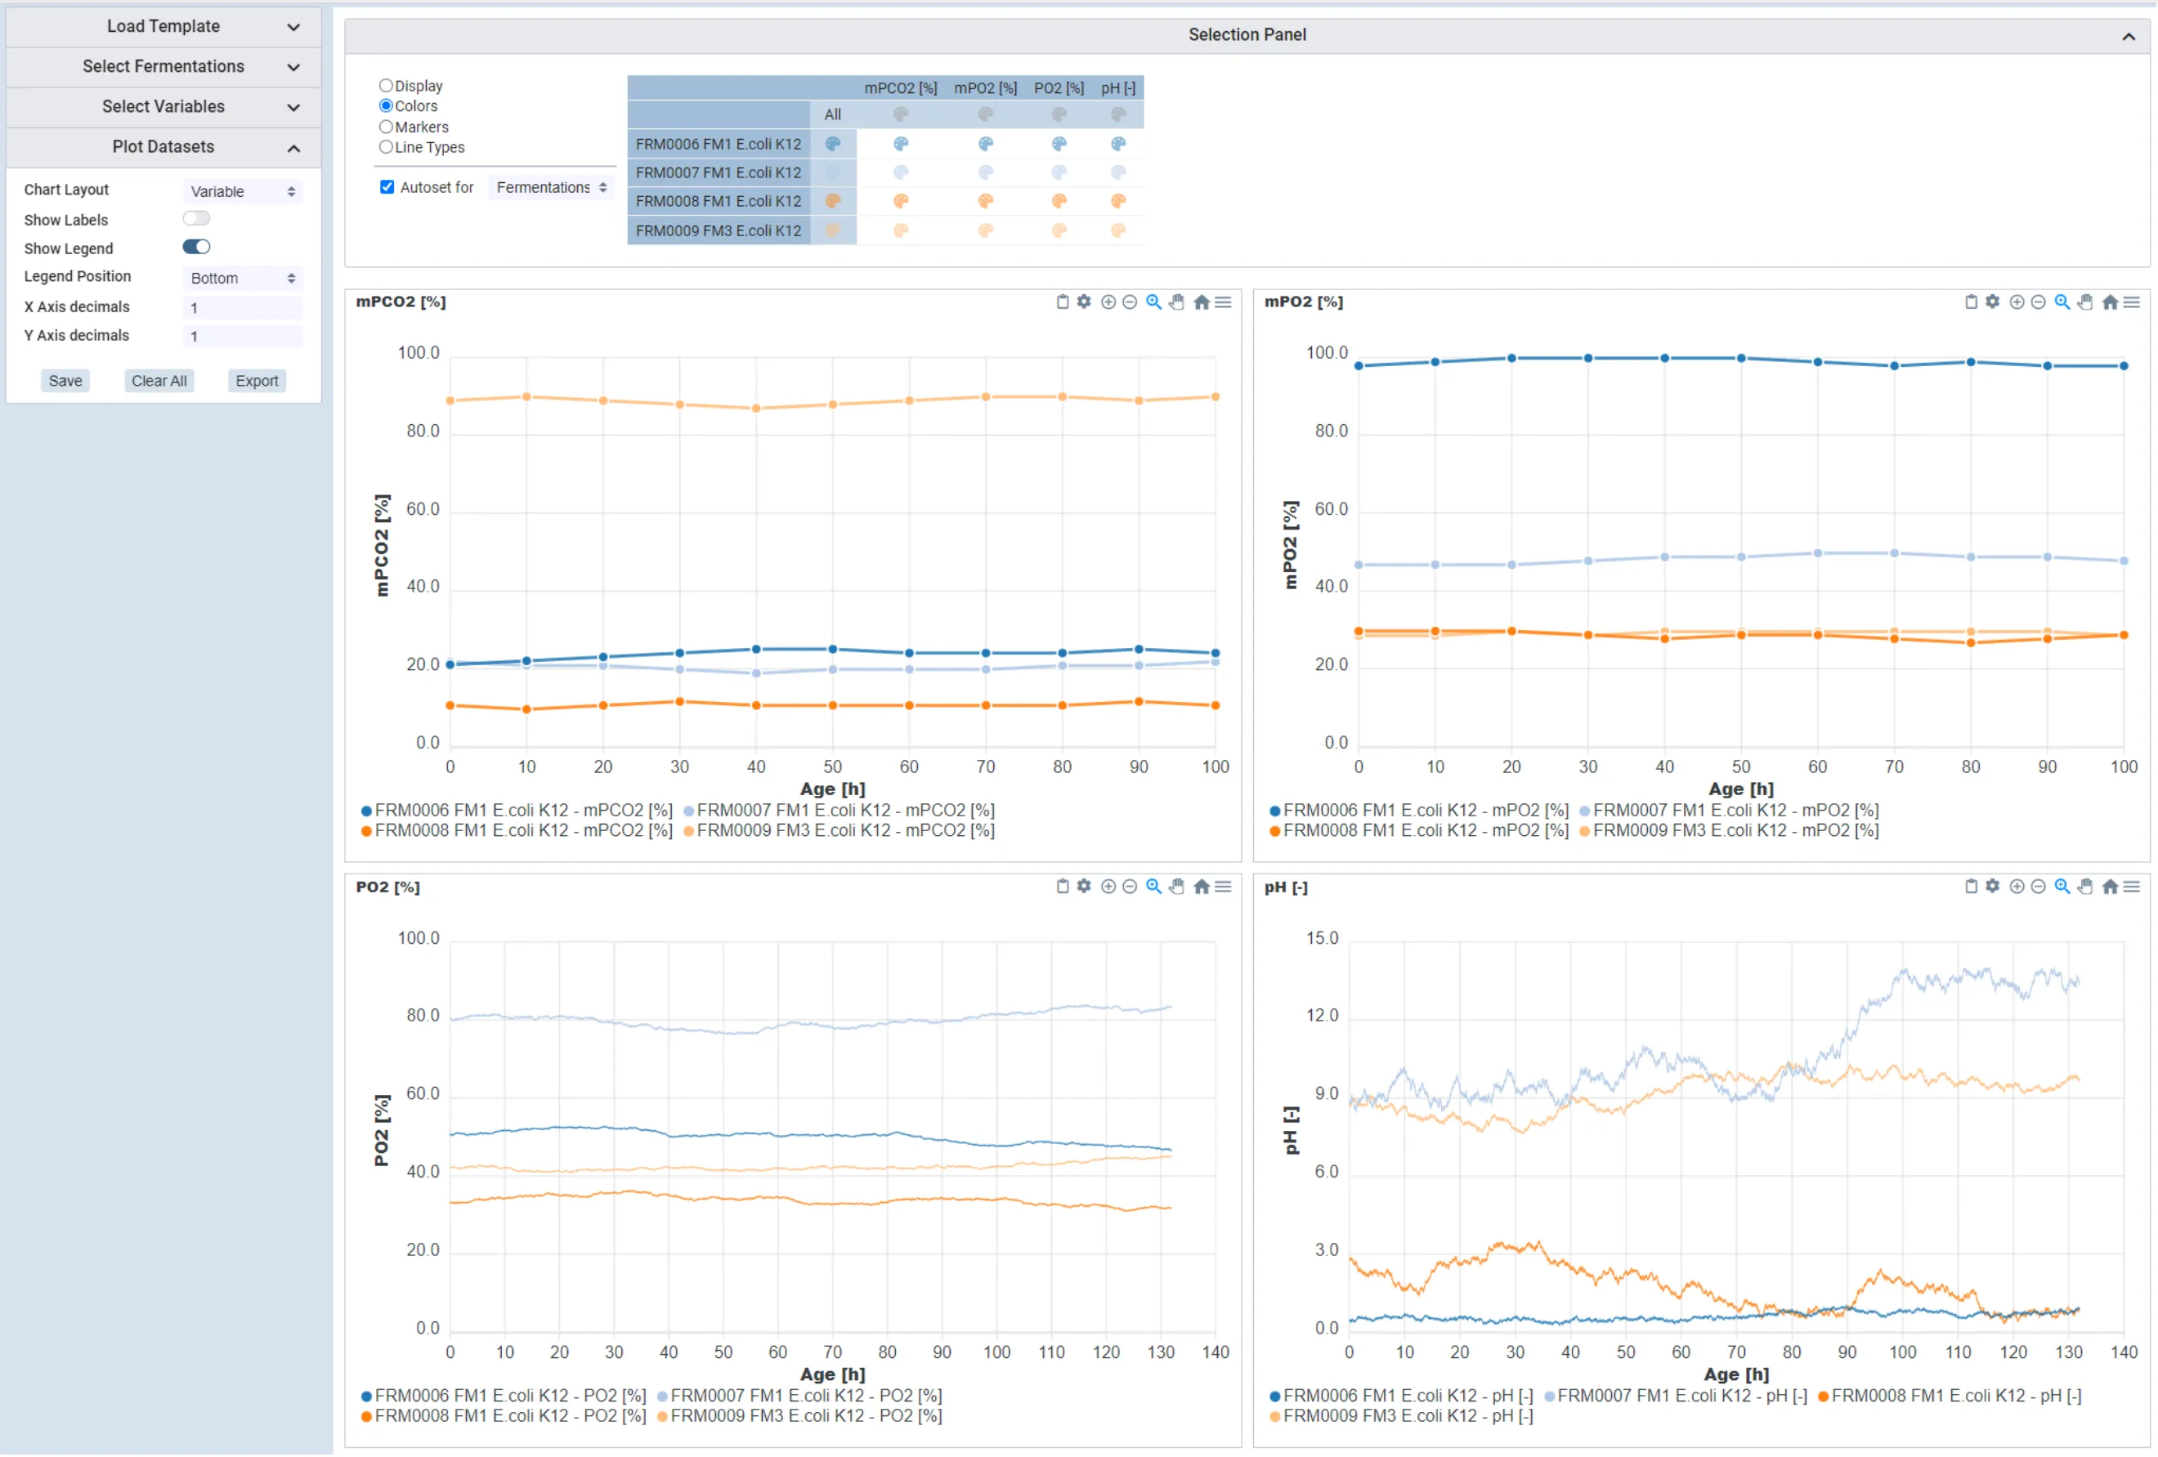Open the Chart Layout dropdown

tap(242, 191)
